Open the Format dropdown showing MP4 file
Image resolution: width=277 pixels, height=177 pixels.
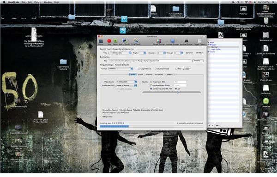point(120,69)
